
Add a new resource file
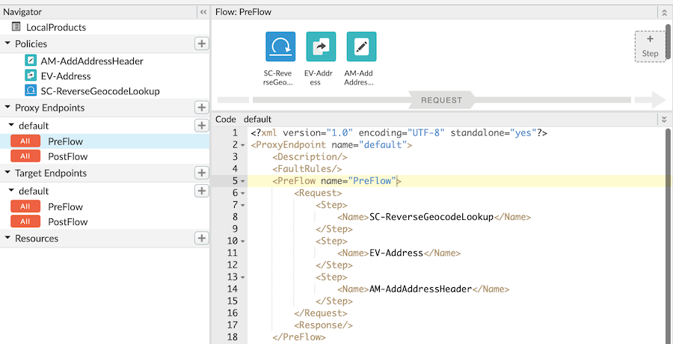[x=201, y=238]
